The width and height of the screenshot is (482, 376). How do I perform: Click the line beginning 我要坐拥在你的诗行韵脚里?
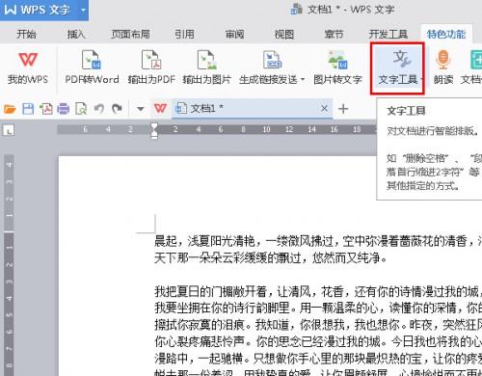318,308
